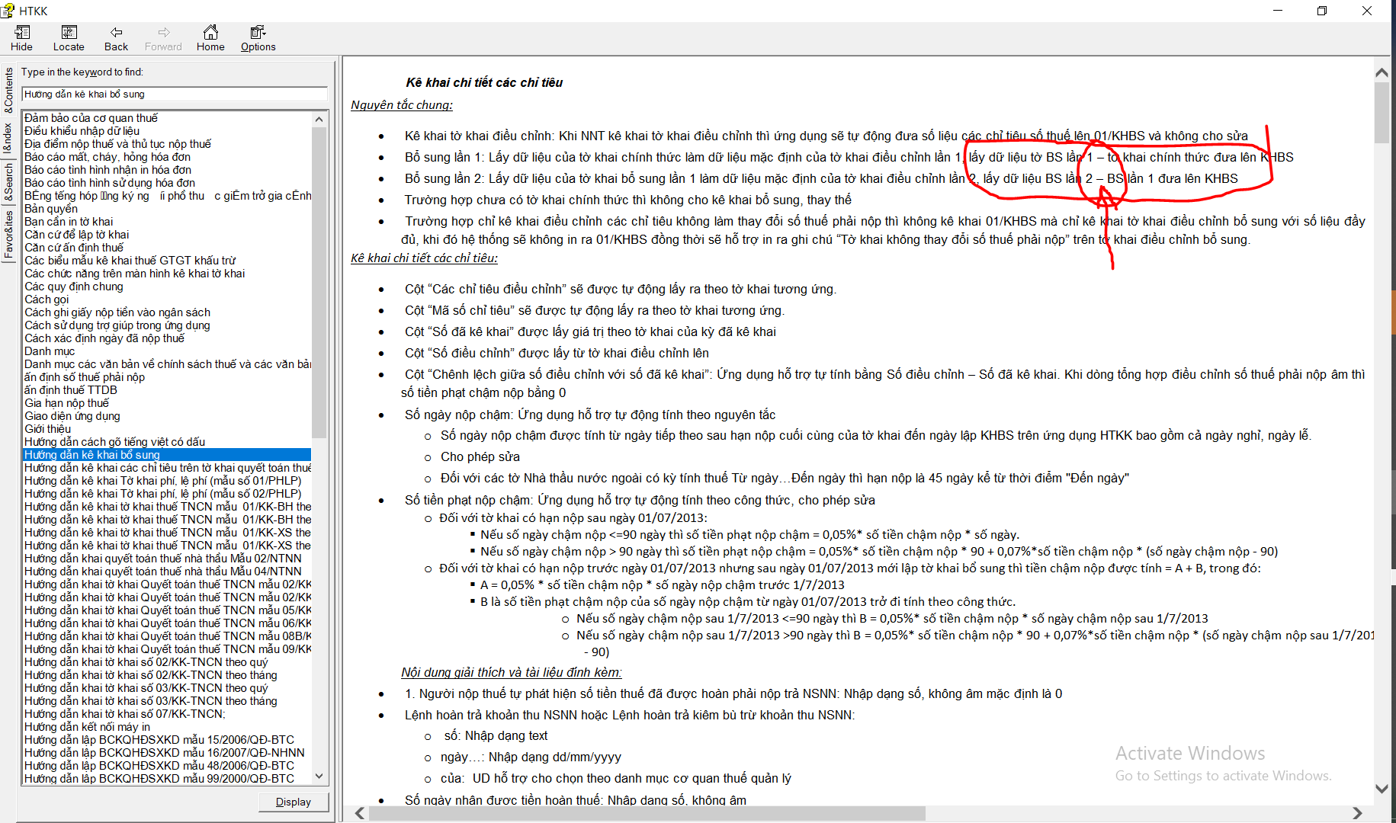Select 'Gia hạn nộp thuế' in index list

67,403
